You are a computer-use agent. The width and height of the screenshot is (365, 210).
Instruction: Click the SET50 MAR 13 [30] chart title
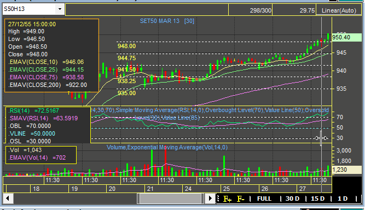167,21
